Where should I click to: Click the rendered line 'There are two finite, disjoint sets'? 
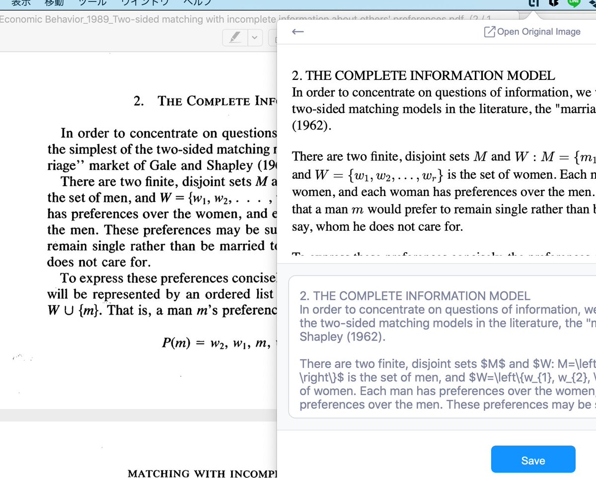(x=381, y=157)
